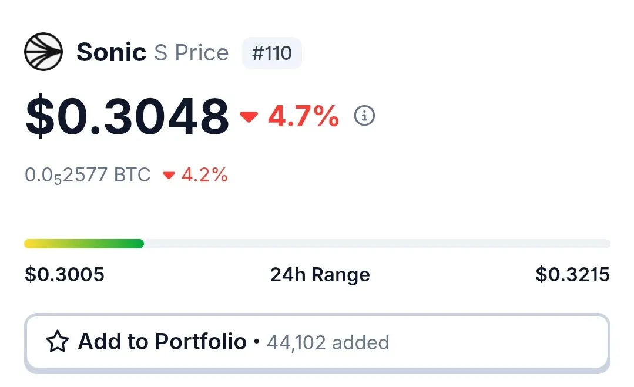Click the Sonic coin name
Viewport: 634px width, 387px height.
111,52
